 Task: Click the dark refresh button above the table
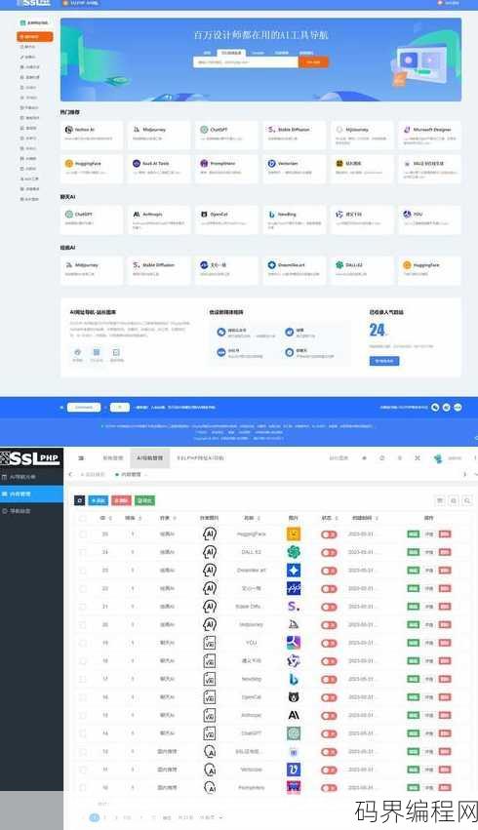point(79,500)
